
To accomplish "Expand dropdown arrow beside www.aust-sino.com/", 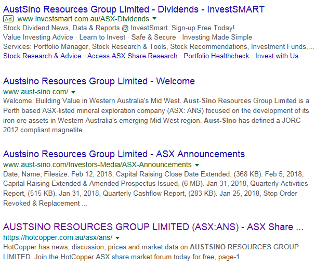I will tap(73, 92).
